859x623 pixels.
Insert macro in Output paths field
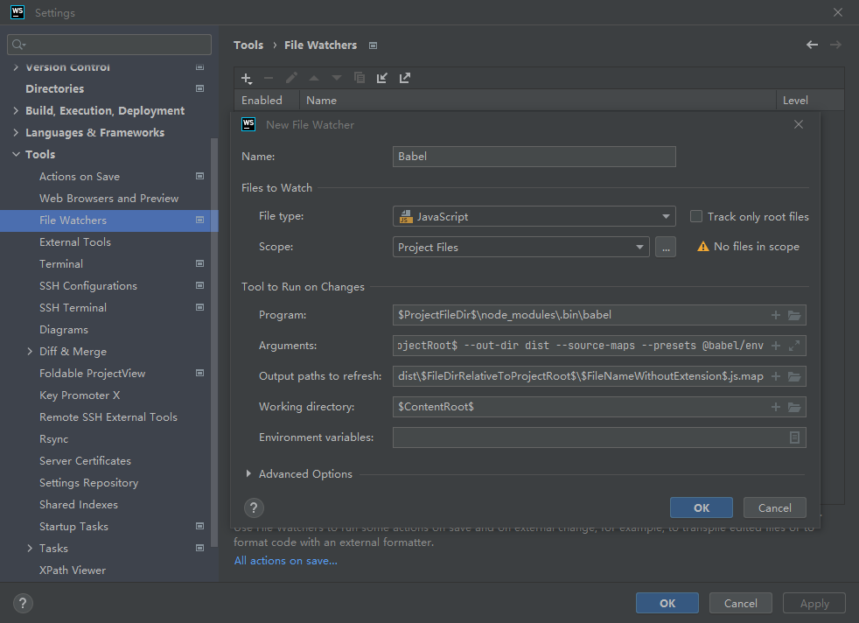[776, 376]
